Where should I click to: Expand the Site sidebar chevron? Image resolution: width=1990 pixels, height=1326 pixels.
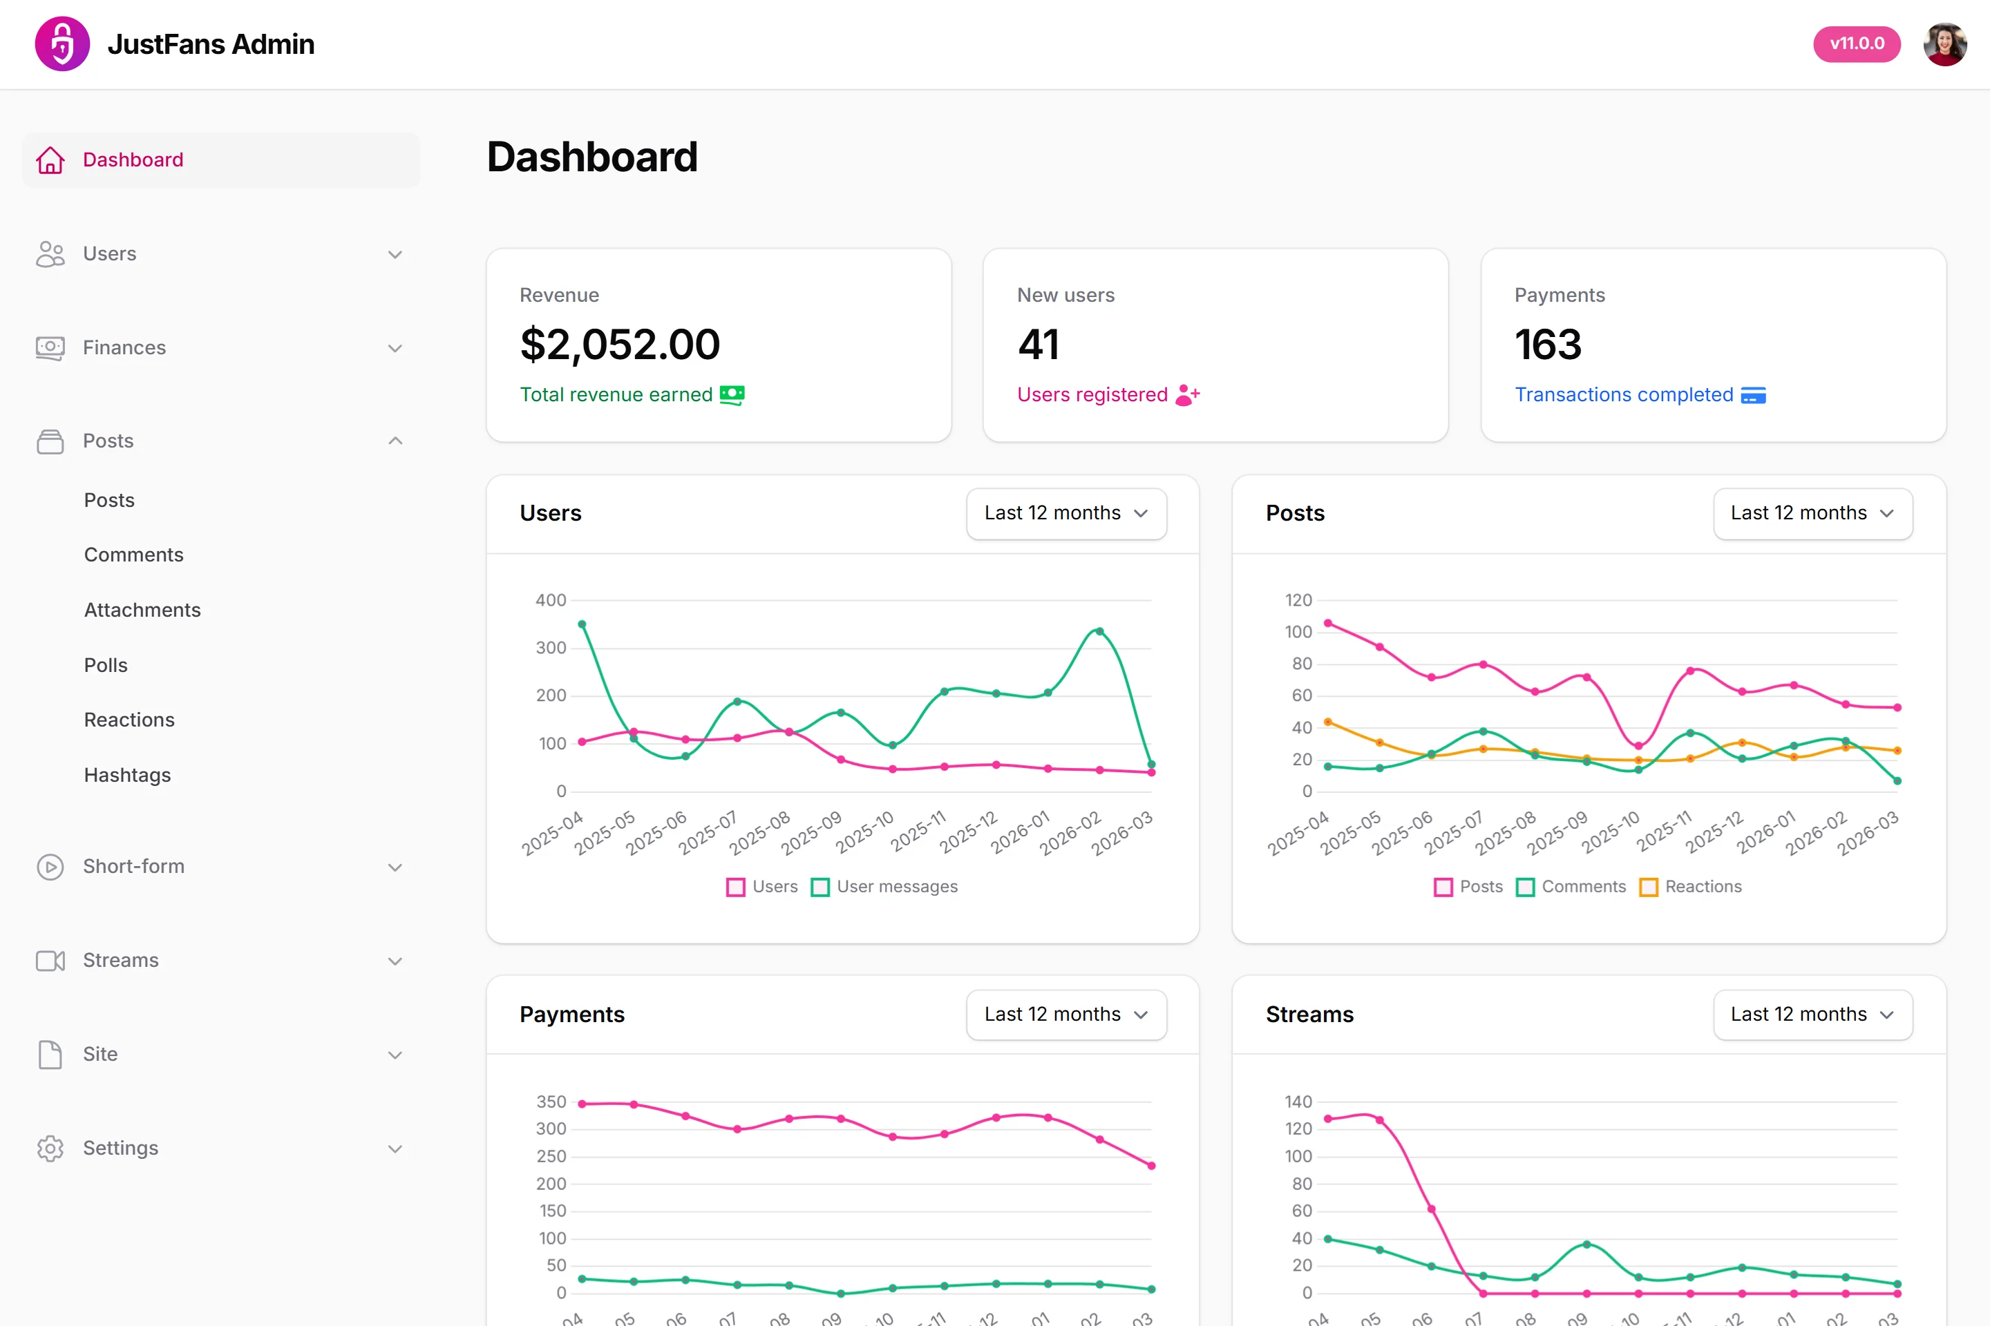tap(395, 1055)
